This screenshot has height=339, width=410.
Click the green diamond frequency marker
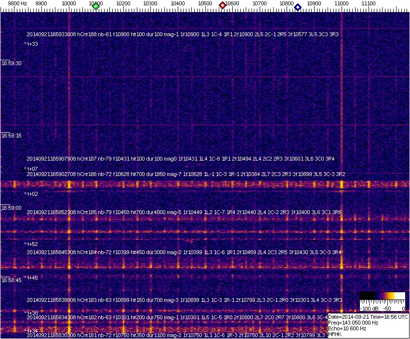click(x=96, y=6)
